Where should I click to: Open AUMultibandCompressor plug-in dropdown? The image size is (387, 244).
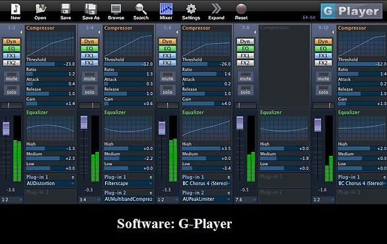(128, 199)
